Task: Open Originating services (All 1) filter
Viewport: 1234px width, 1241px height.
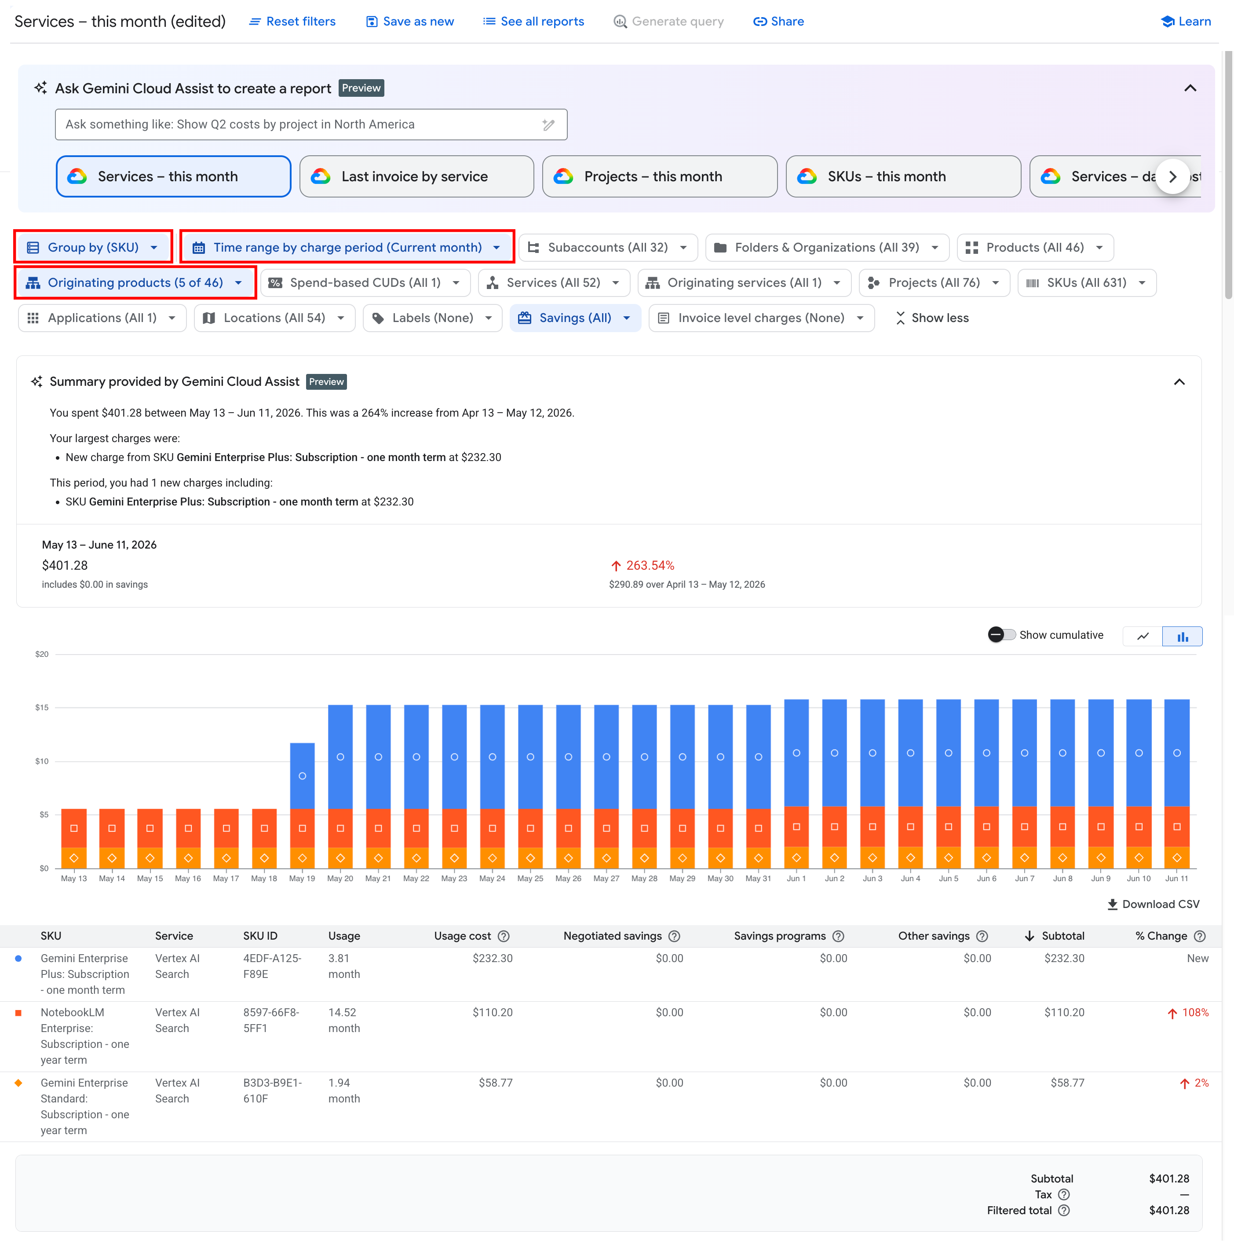Action: pyautogui.click(x=744, y=282)
